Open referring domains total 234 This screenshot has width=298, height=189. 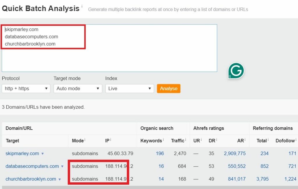click(x=264, y=153)
